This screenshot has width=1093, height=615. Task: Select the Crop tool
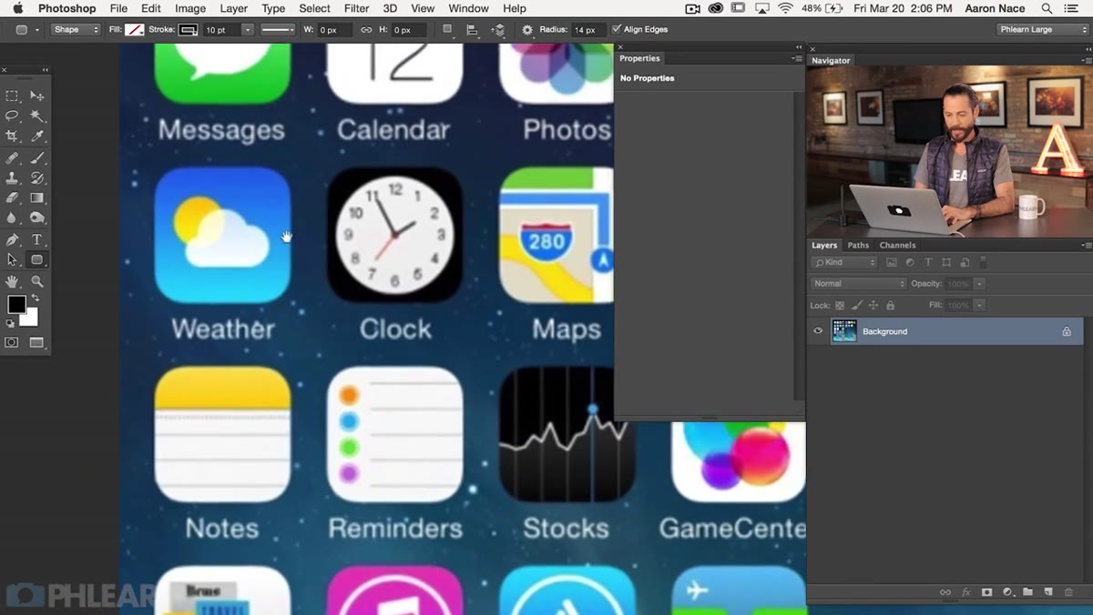(x=12, y=136)
